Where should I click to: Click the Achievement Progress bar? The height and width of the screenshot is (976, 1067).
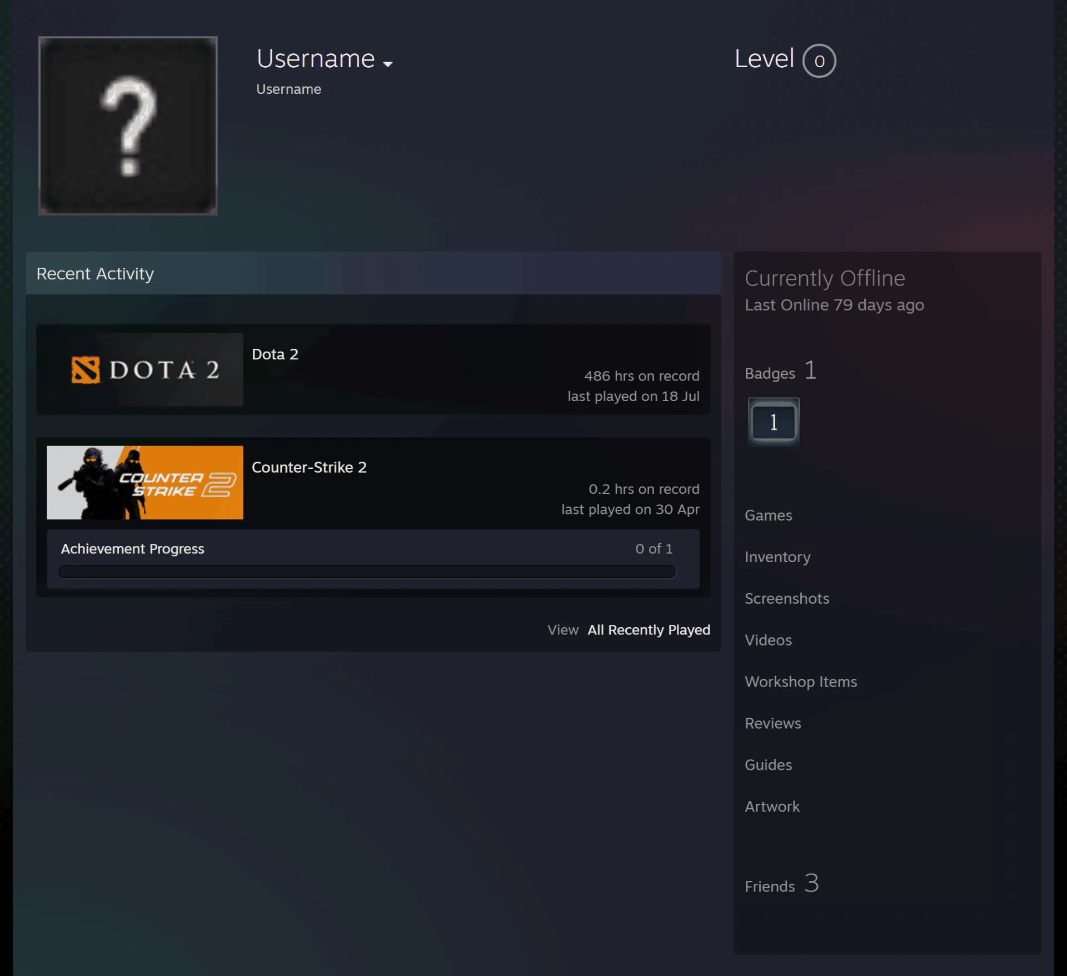point(367,572)
